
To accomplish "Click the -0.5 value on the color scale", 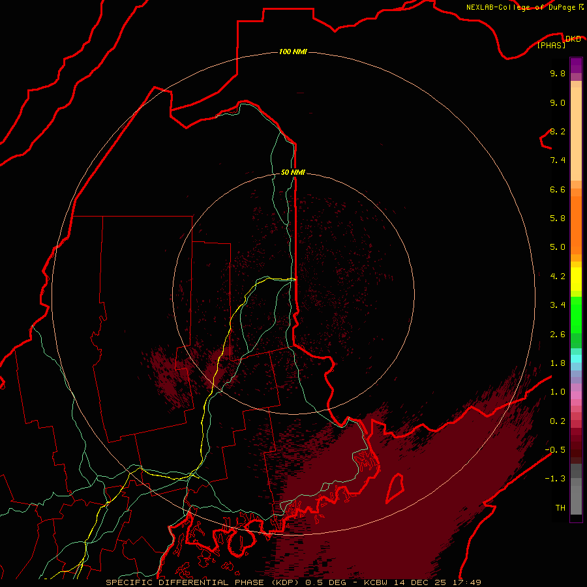I will click(x=555, y=450).
